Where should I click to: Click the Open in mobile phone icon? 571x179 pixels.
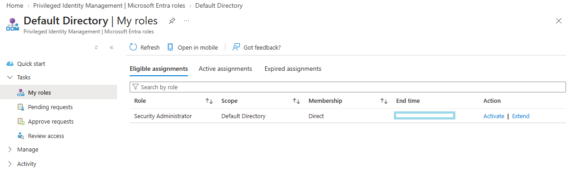[170, 47]
